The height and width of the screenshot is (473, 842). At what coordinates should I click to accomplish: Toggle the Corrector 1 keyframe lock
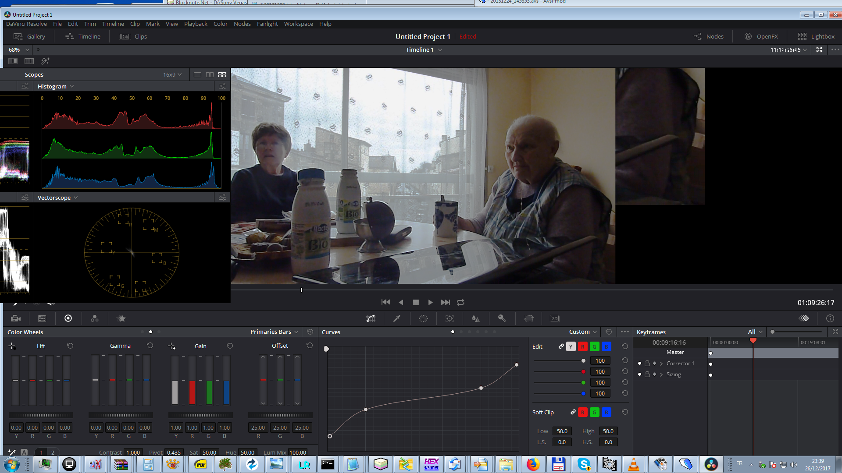pos(647,364)
